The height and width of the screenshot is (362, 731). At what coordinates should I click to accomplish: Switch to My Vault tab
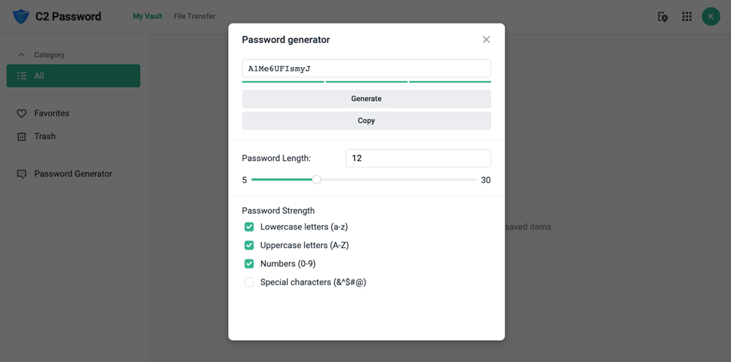pyautogui.click(x=148, y=16)
